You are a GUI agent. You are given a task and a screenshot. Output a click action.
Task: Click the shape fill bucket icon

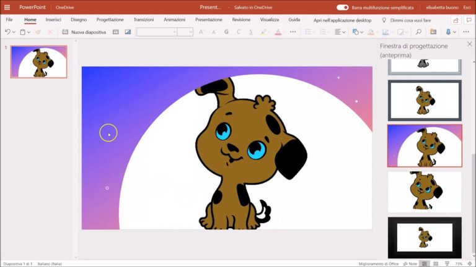371,32
